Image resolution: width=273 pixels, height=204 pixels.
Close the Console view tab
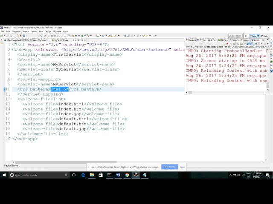pos(263,40)
